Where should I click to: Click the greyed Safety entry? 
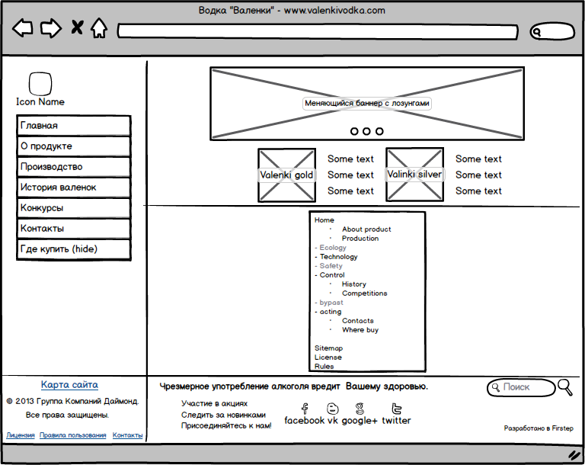pyautogui.click(x=331, y=266)
